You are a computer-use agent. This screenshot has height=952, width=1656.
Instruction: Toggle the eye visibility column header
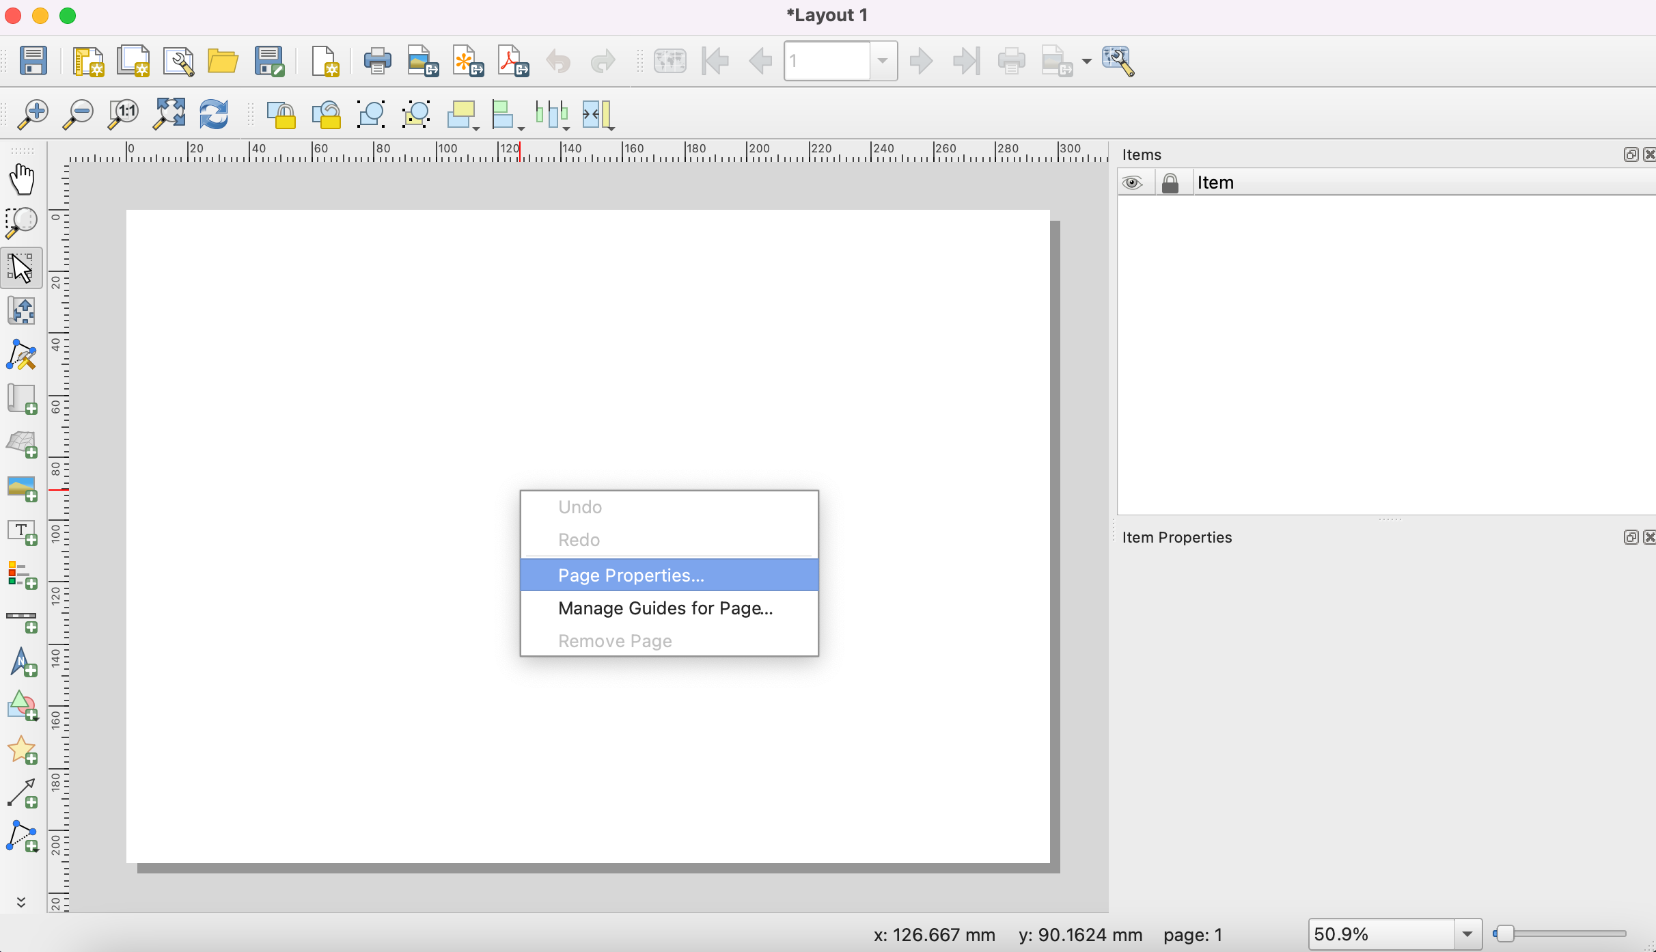1132,183
